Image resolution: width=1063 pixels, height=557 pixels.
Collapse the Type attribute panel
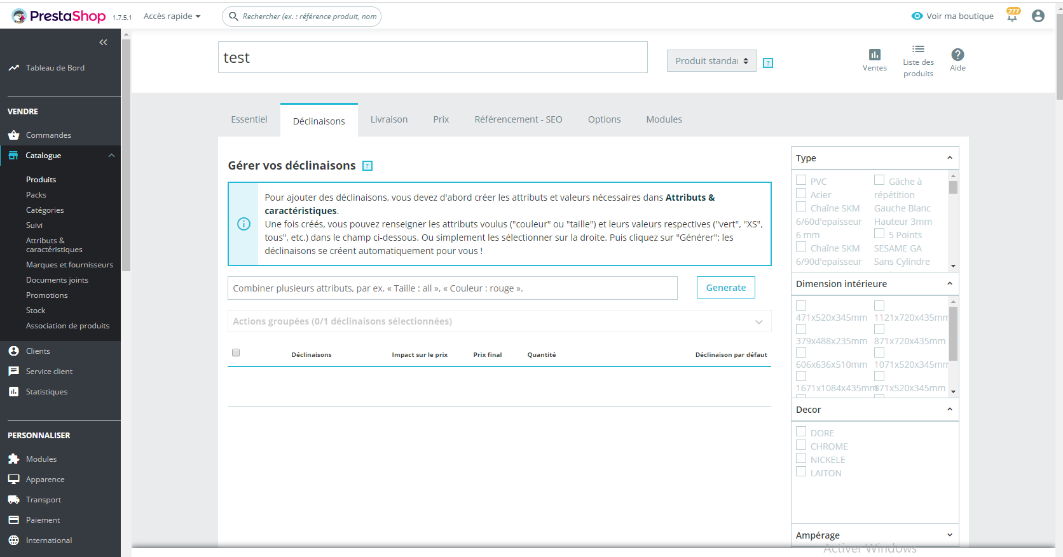pos(950,158)
